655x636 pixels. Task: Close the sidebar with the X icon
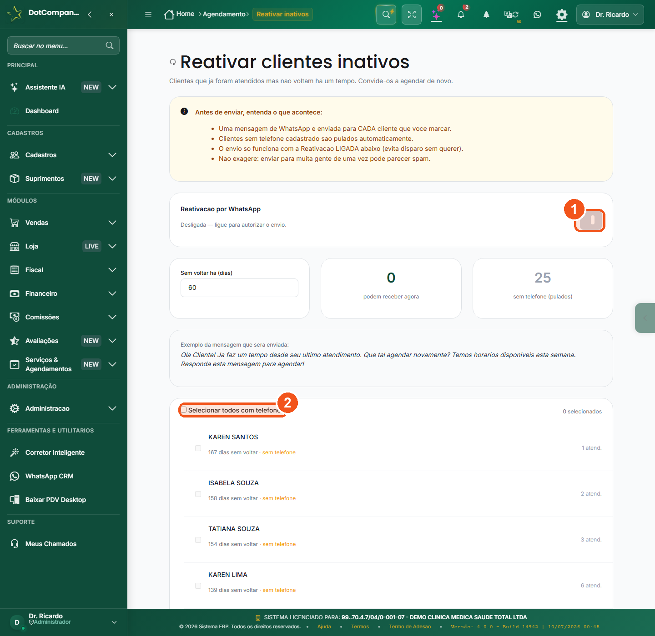pos(111,15)
